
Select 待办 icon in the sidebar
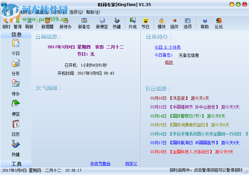[16, 88]
